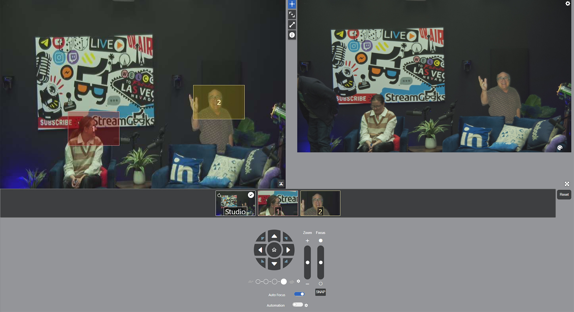Open Automation settings gear
This screenshot has height=312, width=574.
pos(306,305)
